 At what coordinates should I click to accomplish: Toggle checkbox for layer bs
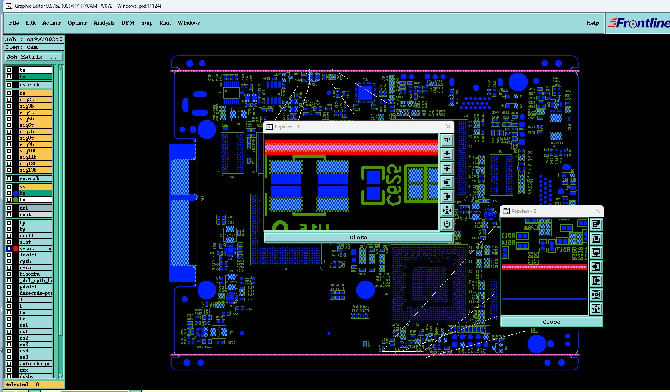click(x=9, y=193)
